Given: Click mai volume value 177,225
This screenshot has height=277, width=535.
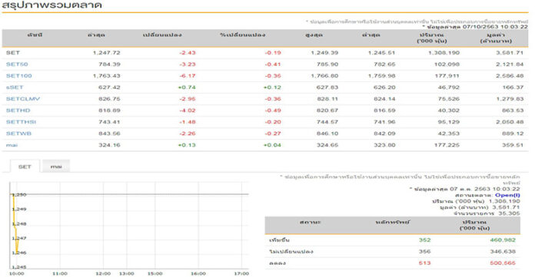Looking at the screenshot, I should point(447,145).
